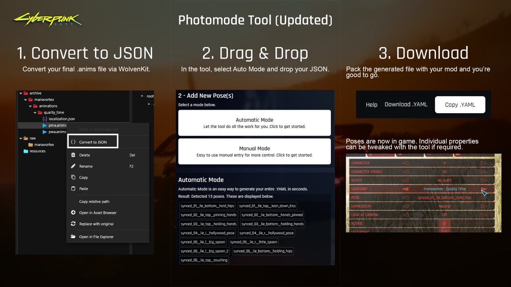Viewport: 511px width, 287px height.
Task: Click the folder icon for Open in File Explorer
Action: (73, 236)
